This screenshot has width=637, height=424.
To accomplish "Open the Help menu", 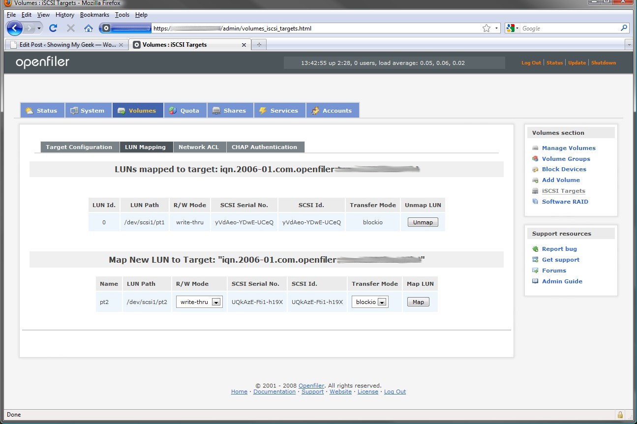I will (141, 15).
